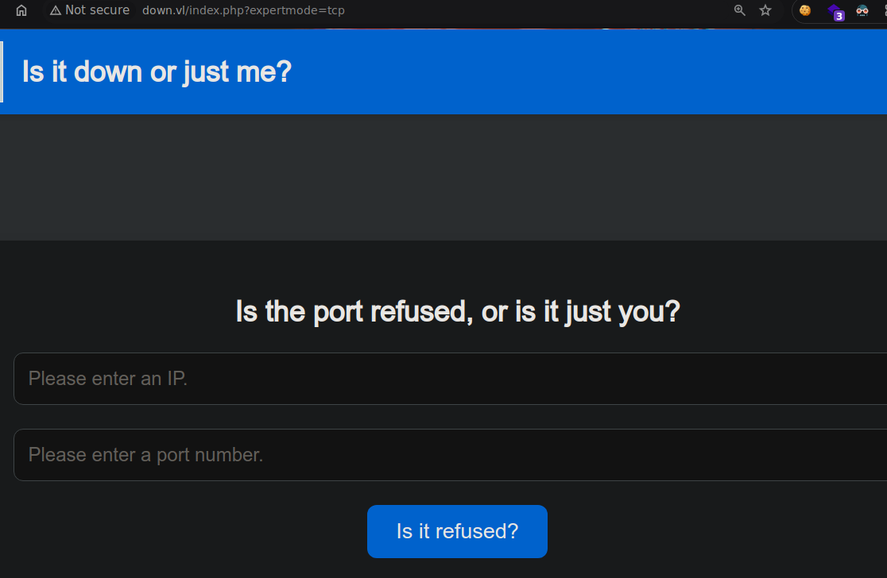The width and height of the screenshot is (887, 578).
Task: Click the zoom magnifier icon
Action: 739,10
